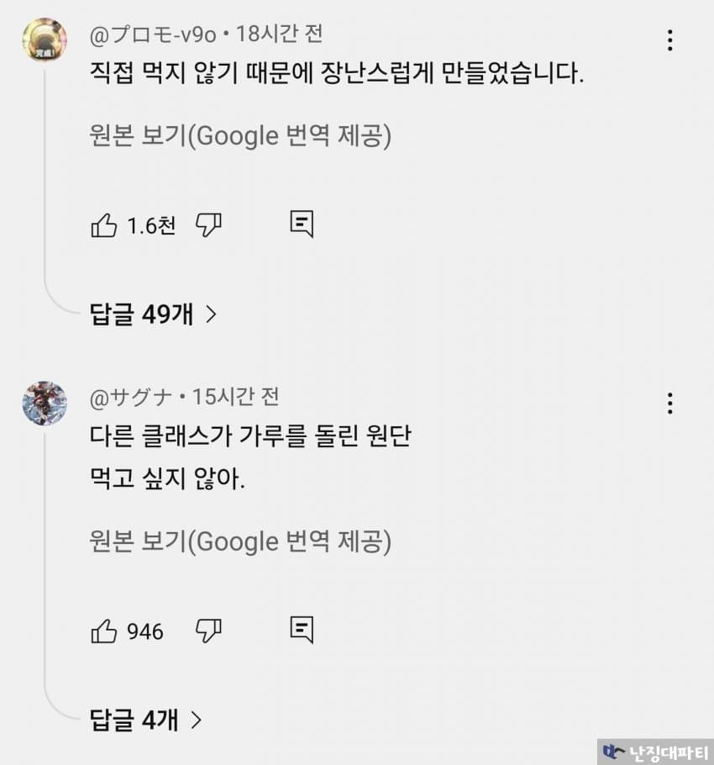Open options menu for @サグナ comment

(669, 403)
